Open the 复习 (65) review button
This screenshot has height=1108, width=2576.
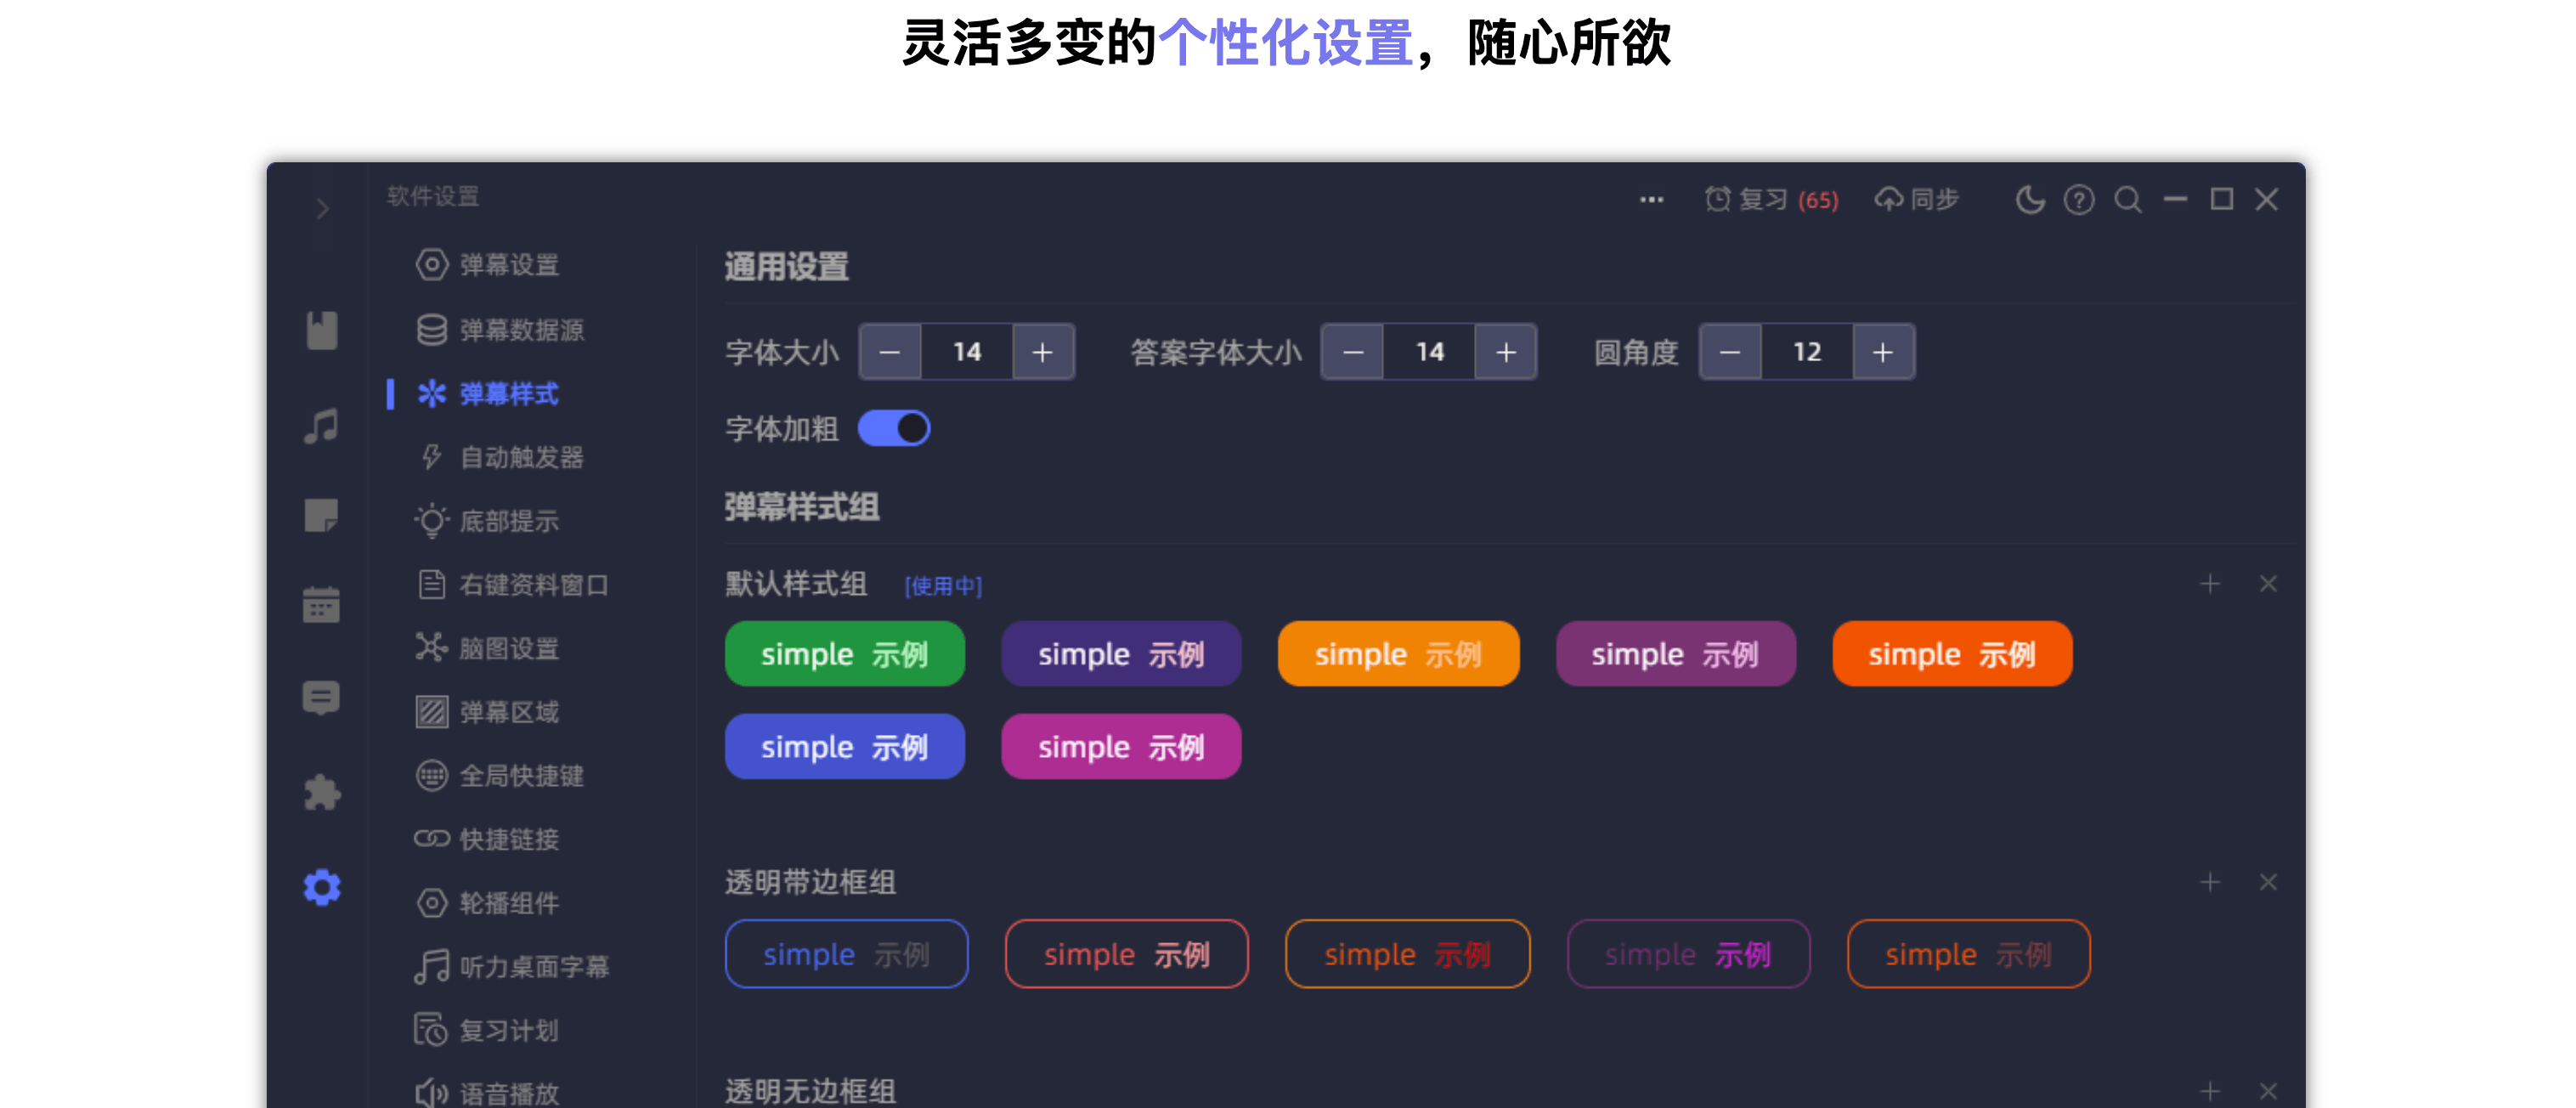pyautogui.click(x=1772, y=200)
